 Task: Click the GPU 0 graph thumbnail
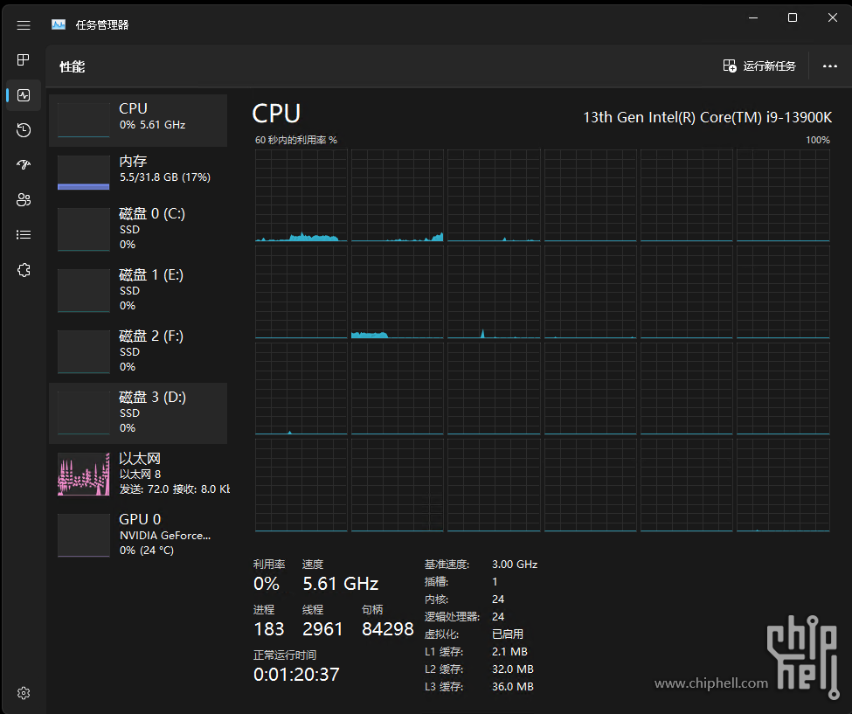point(84,535)
